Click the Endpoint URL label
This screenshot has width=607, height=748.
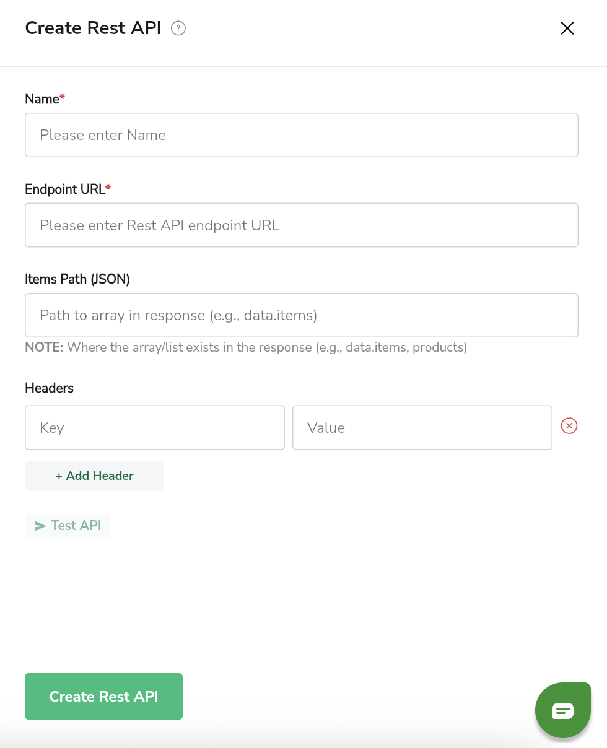click(65, 189)
